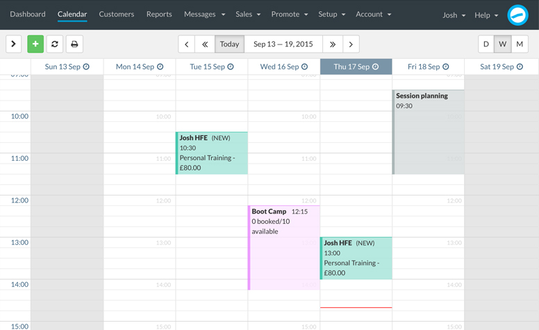Go to the Reports page

(159, 15)
